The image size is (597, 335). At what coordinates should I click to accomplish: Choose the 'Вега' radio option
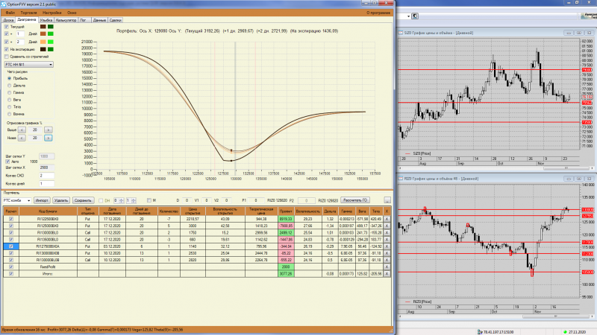pos(10,100)
